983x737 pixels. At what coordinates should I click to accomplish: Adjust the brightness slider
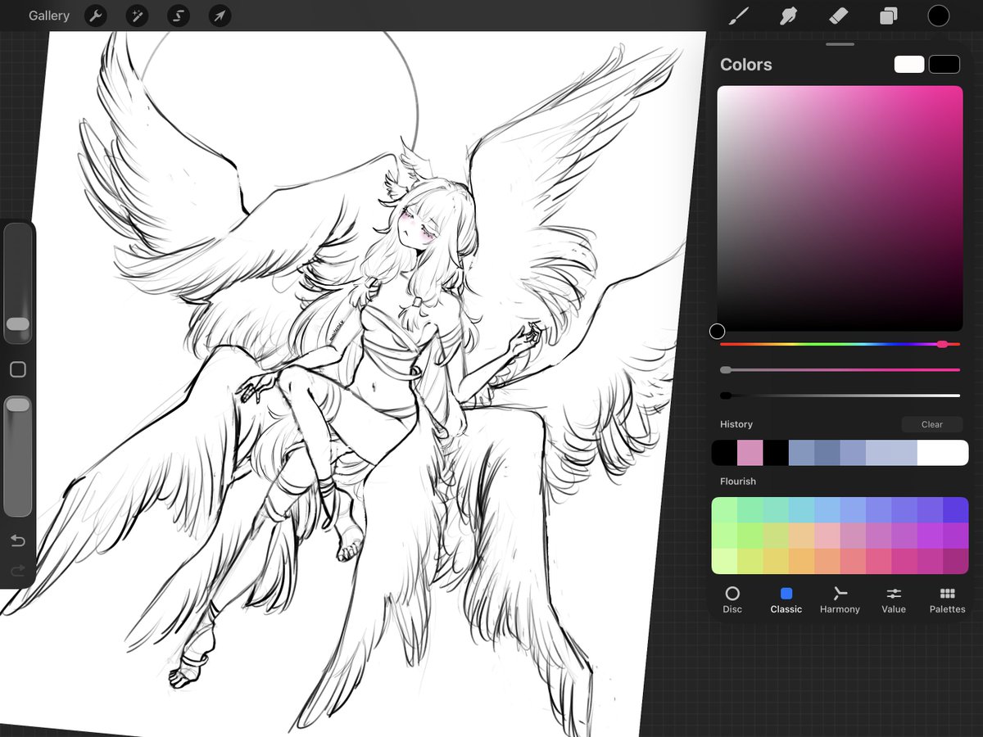tap(840, 396)
